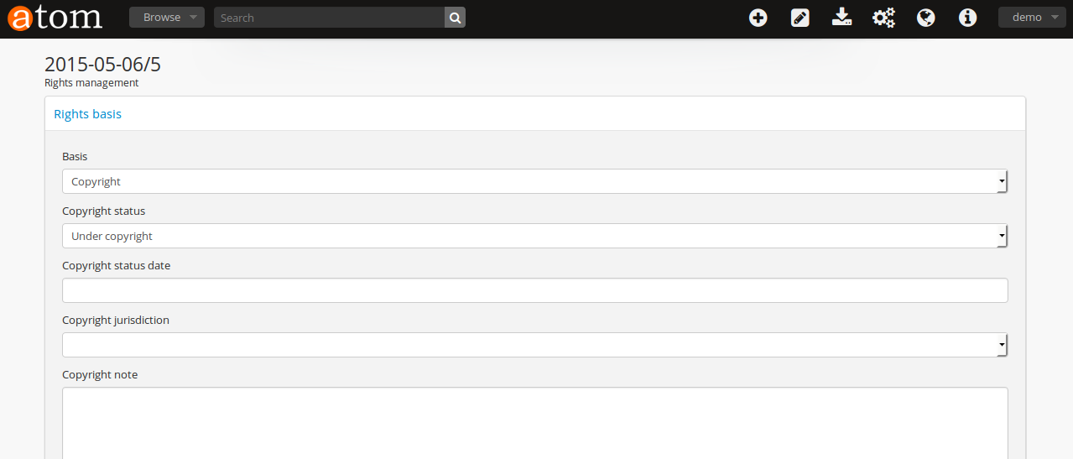
Task: Open the Add (plus) menu icon
Action: [758, 18]
